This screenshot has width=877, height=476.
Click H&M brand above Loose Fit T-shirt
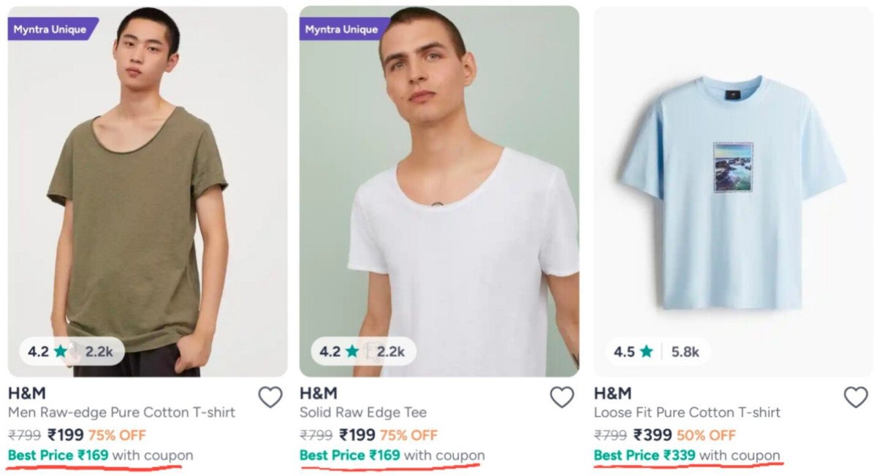pos(612,394)
